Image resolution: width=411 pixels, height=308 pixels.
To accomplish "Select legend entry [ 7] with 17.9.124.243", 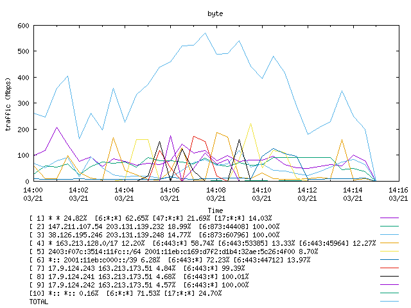I will coord(137,268).
